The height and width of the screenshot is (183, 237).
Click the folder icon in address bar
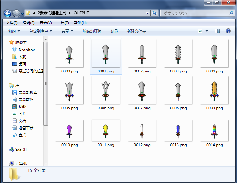point(28,13)
